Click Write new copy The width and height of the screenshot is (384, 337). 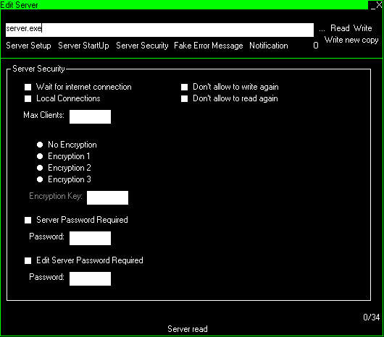351,40
